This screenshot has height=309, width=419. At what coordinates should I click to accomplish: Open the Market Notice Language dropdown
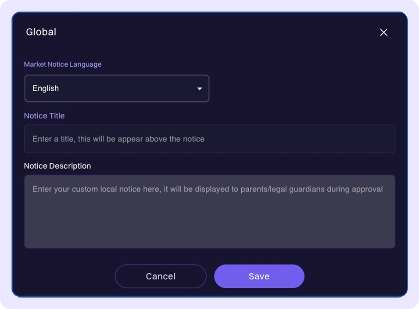pyautogui.click(x=116, y=88)
